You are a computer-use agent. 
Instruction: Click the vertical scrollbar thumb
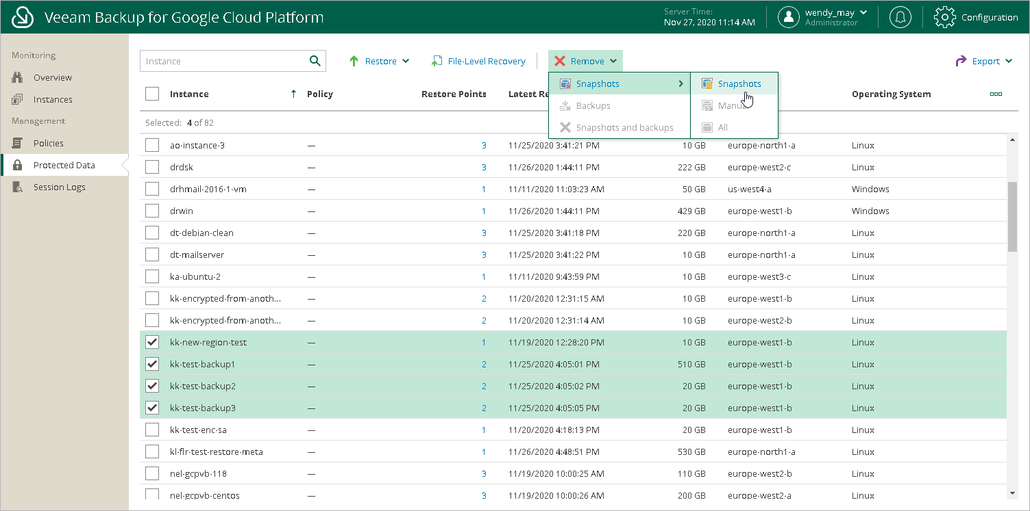click(x=1013, y=215)
